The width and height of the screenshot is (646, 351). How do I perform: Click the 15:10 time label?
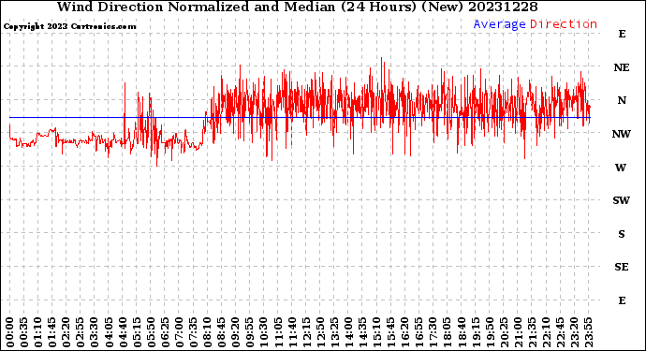coord(376,332)
